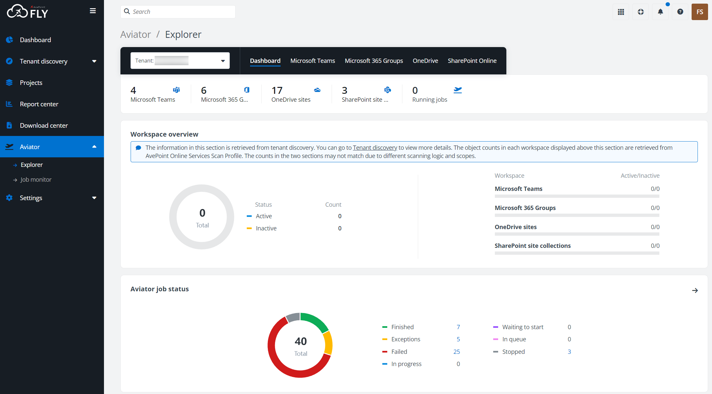The image size is (712, 394).
Task: Open Job monitor in the sidebar
Action: 36,180
